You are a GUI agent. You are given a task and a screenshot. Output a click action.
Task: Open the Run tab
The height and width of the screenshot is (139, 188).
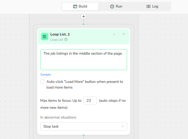[x=116, y=6]
